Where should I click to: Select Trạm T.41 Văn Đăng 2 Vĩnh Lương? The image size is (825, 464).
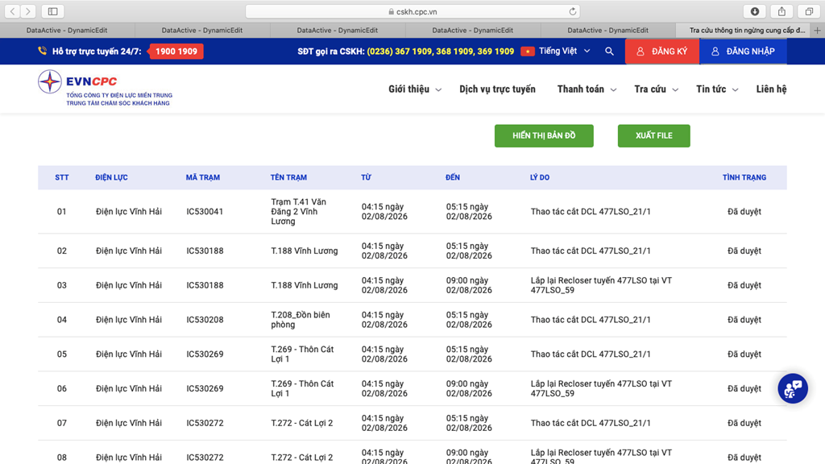tap(298, 212)
